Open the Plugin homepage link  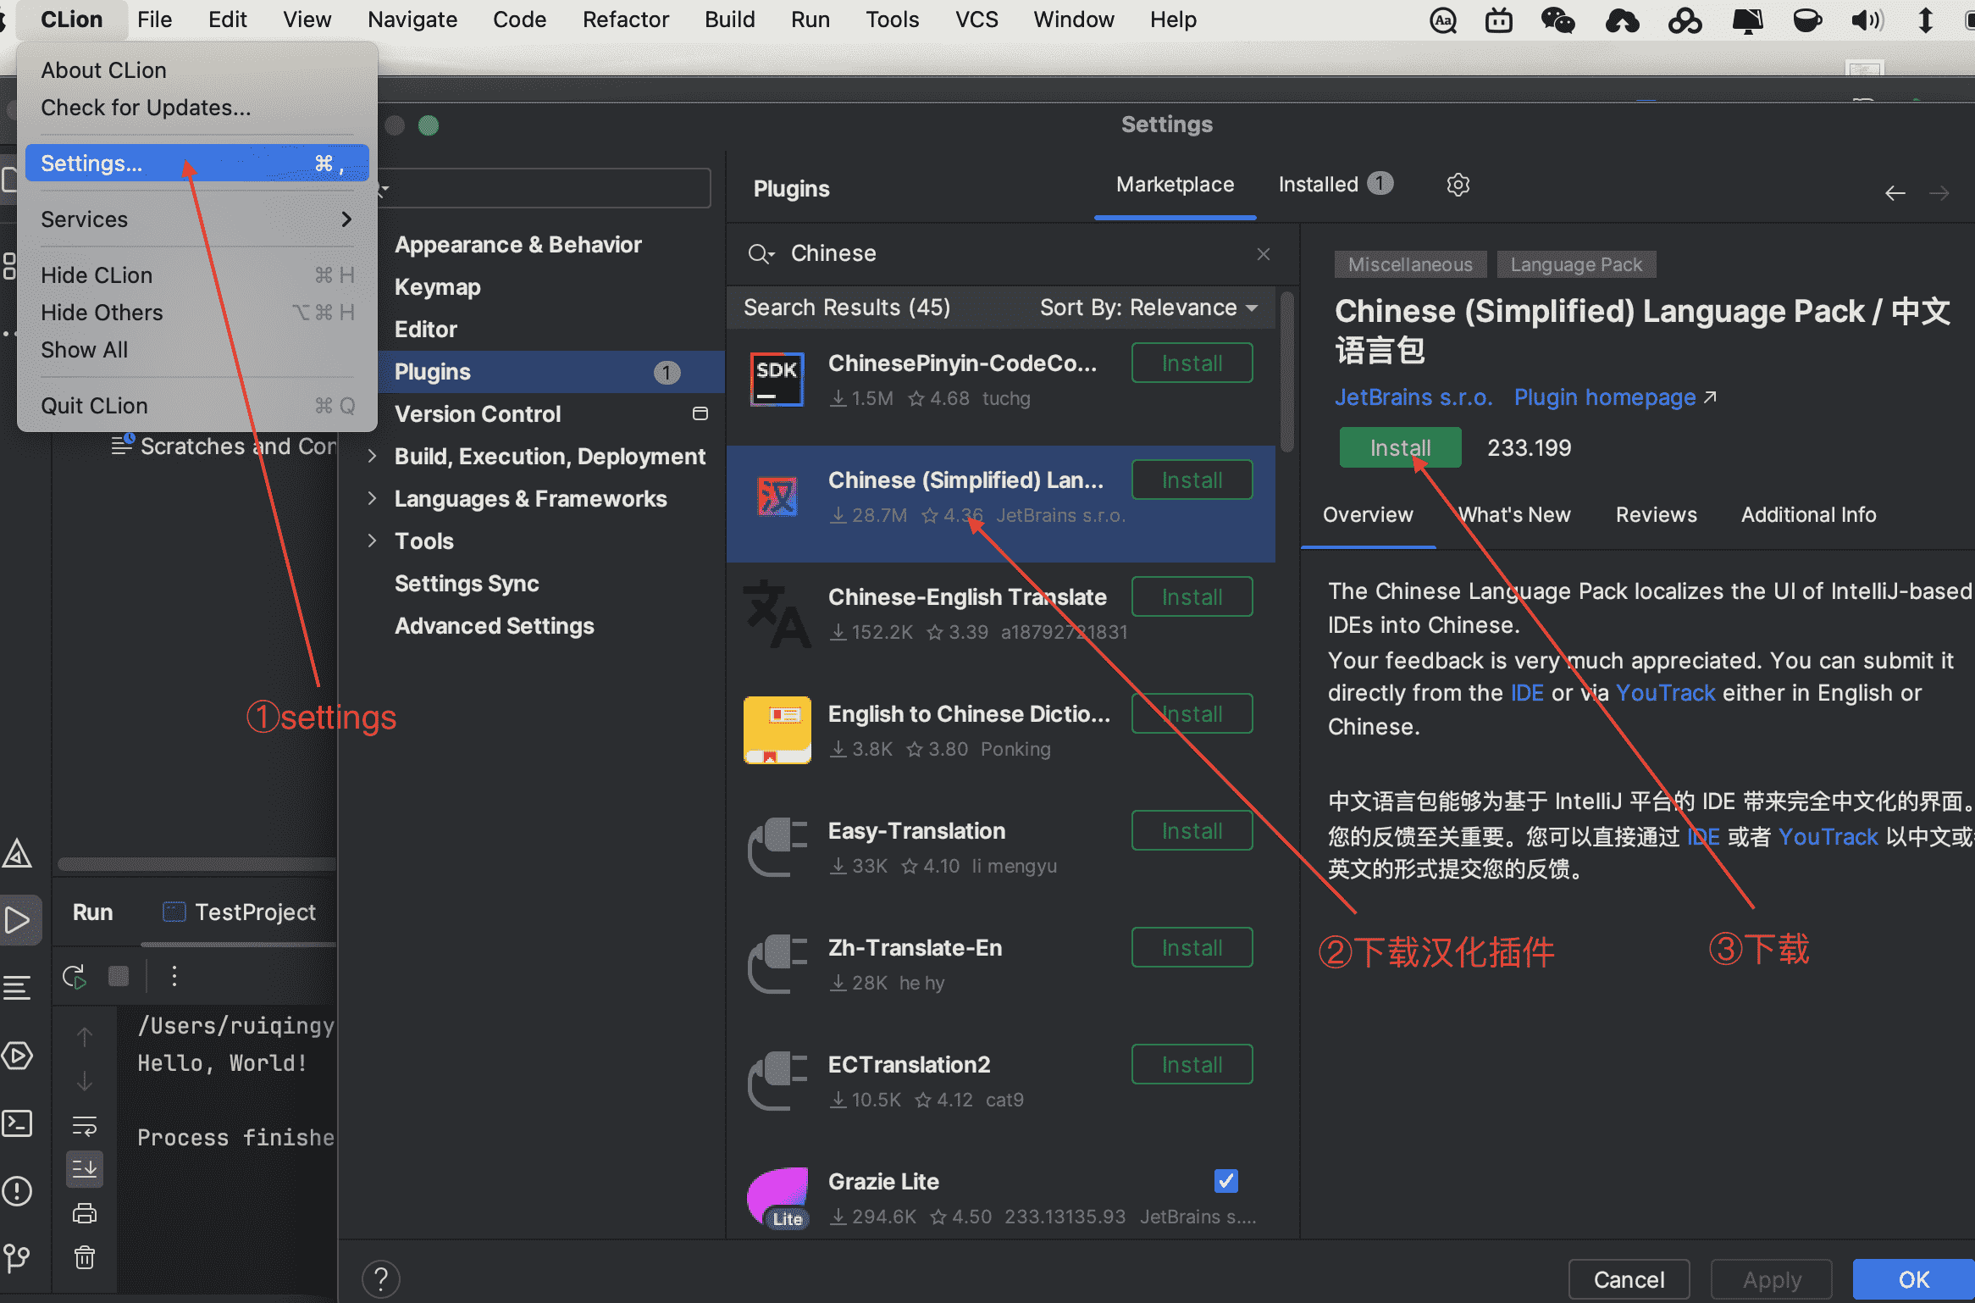coord(1614,397)
